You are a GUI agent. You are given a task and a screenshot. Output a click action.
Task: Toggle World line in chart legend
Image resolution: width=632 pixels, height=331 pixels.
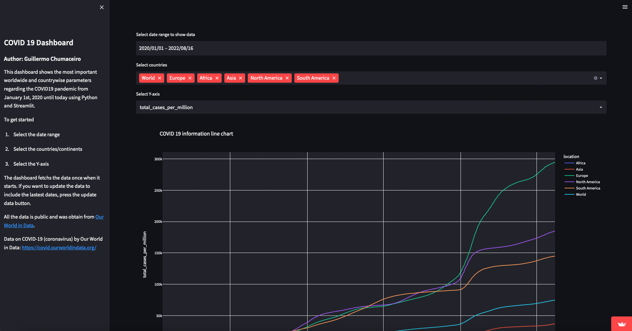point(581,194)
